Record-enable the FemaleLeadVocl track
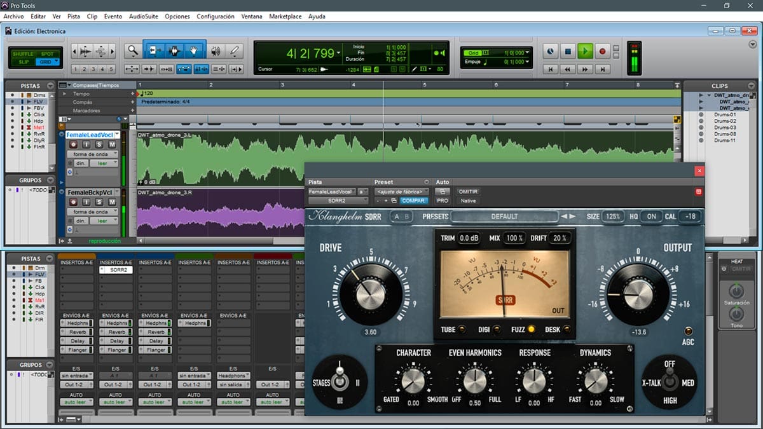 point(73,145)
